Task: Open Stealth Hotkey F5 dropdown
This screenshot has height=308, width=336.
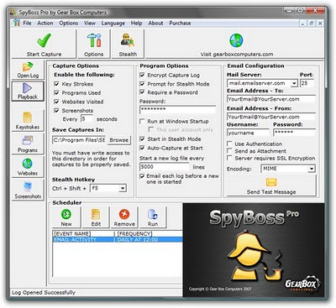Action: coord(123,188)
